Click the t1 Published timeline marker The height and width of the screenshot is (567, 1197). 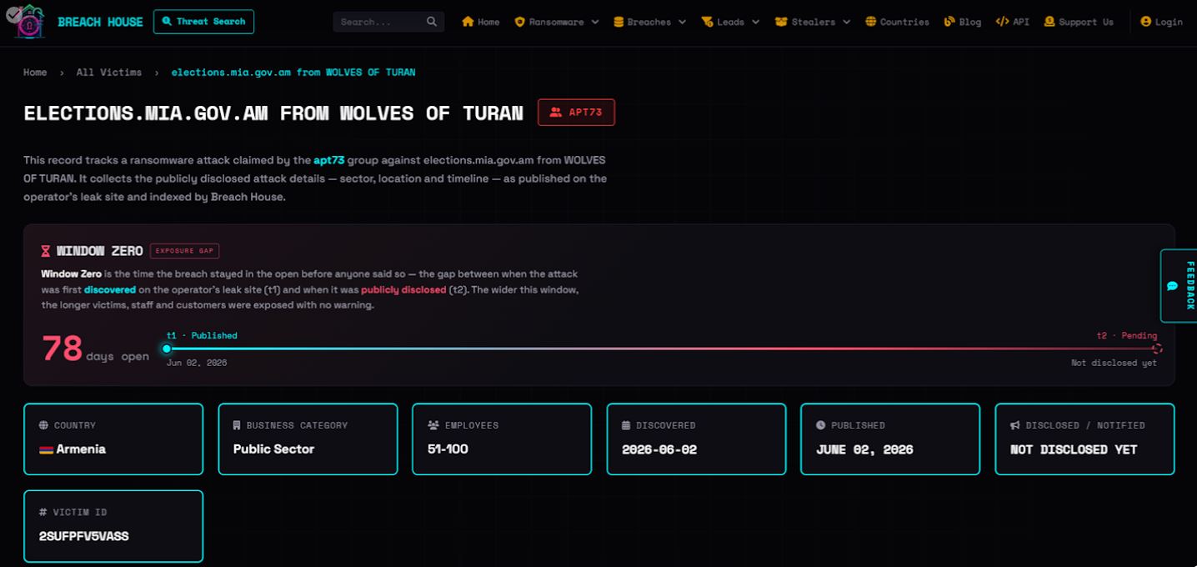tap(167, 349)
